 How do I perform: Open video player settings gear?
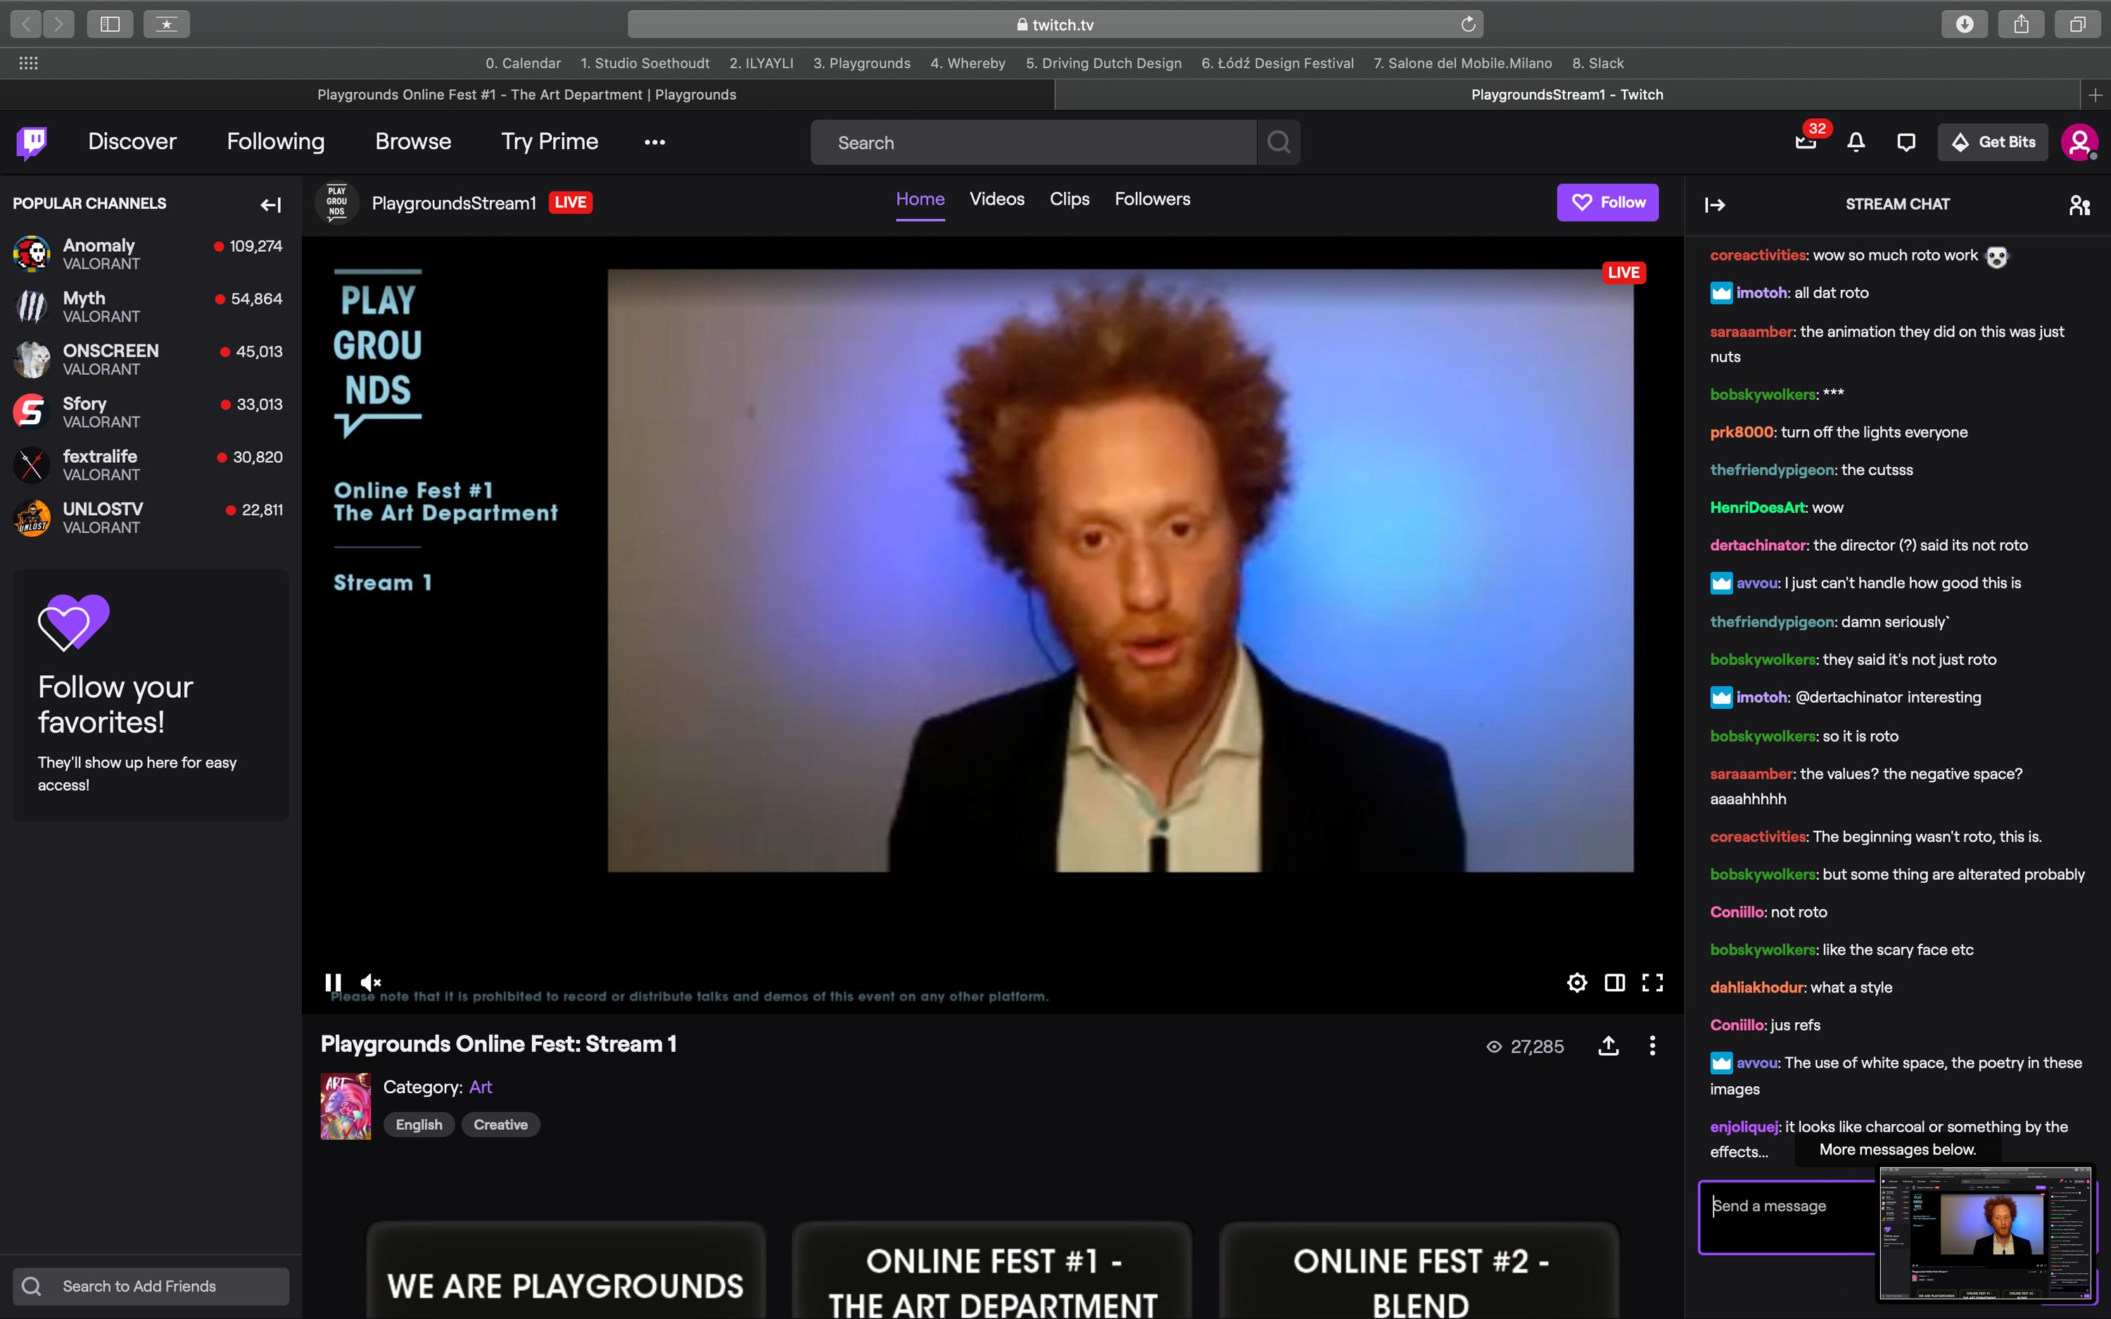pyautogui.click(x=1576, y=982)
